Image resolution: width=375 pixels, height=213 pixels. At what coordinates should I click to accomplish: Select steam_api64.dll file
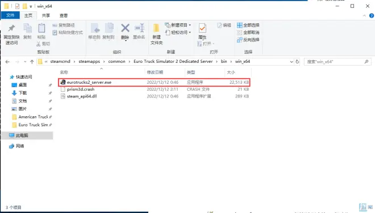coord(154,96)
